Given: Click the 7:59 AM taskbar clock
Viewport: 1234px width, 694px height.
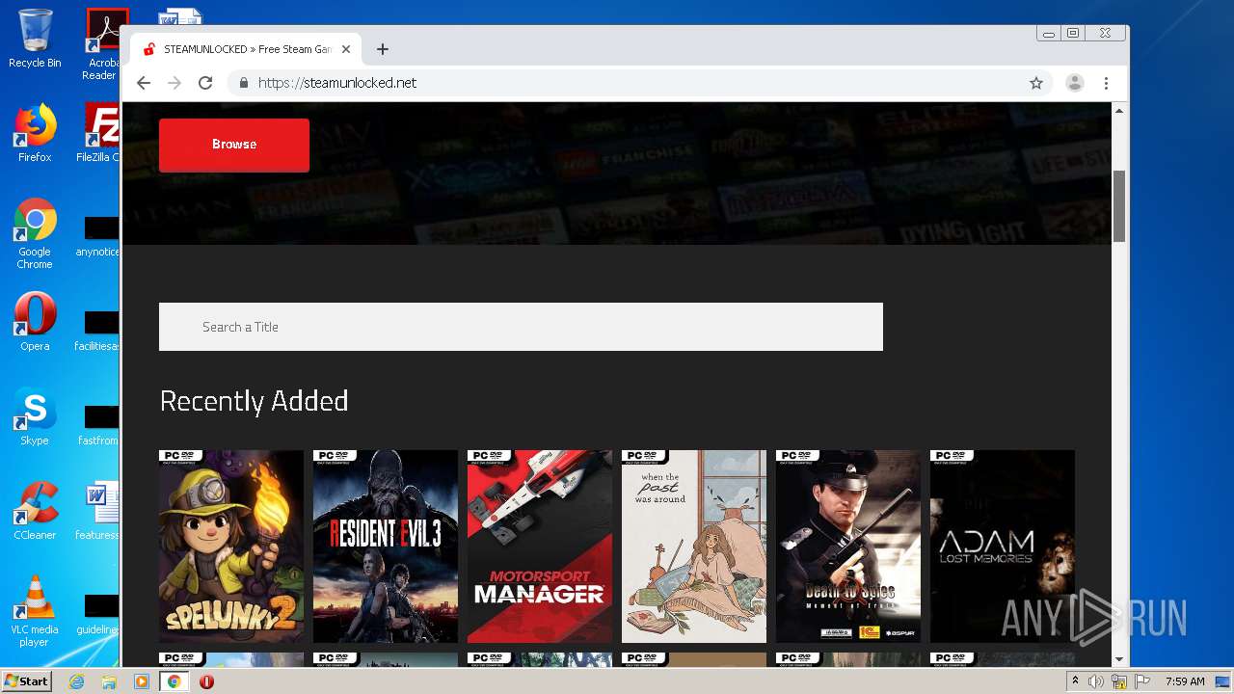Looking at the screenshot, I should pyautogui.click(x=1185, y=681).
